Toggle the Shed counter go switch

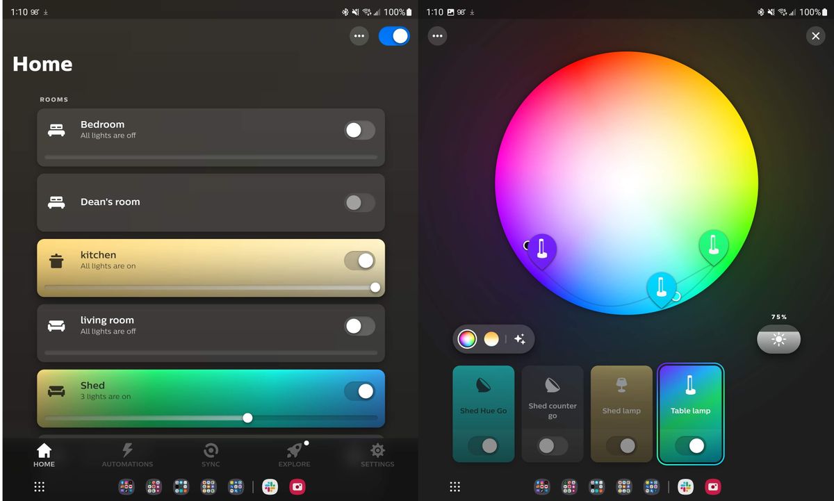click(x=553, y=445)
